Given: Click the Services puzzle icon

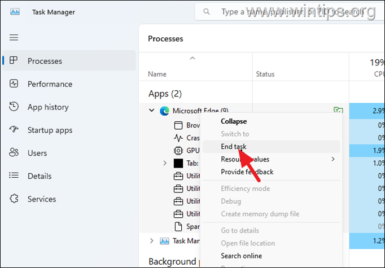Looking at the screenshot, I should 14,198.
